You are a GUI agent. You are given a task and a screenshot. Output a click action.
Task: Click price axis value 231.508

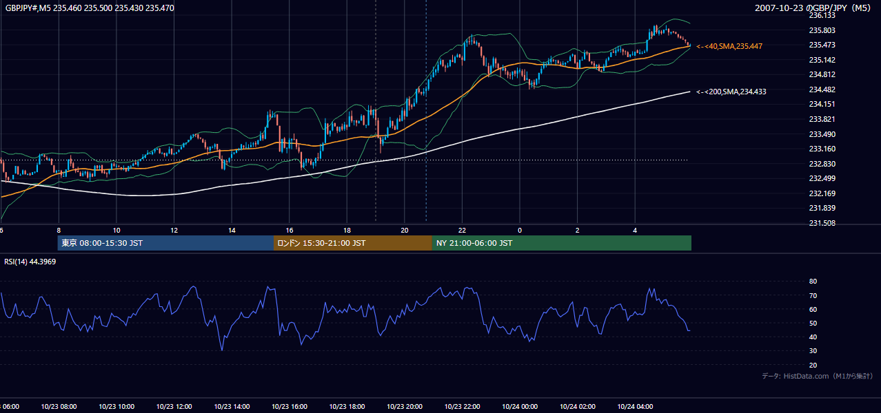pos(822,223)
